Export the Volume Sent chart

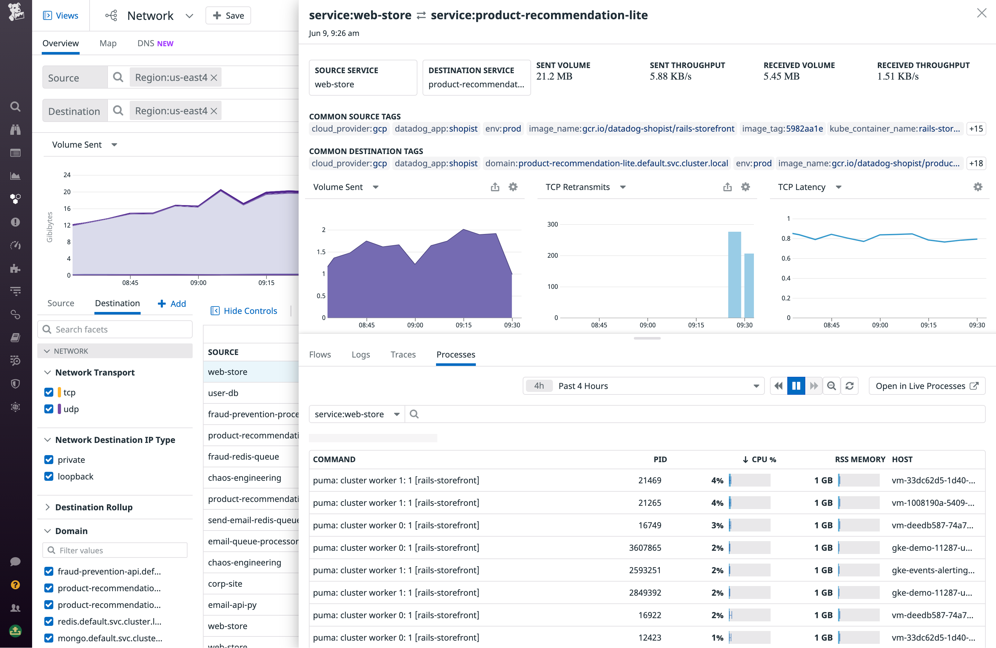(495, 187)
